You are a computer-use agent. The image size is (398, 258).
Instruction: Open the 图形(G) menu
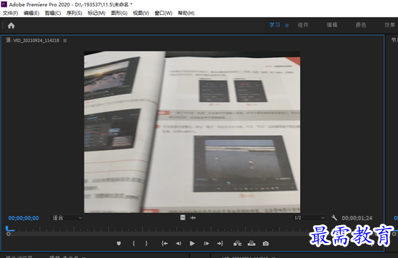119,13
